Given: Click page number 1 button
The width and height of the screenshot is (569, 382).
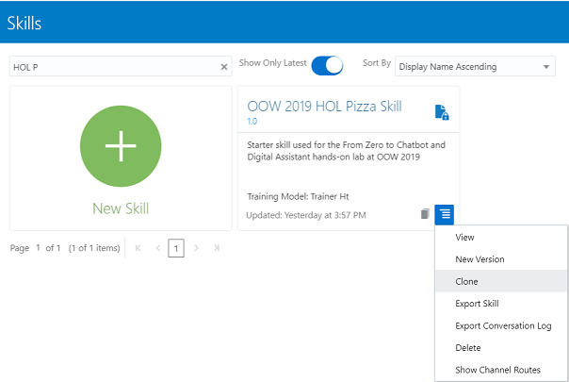Looking at the screenshot, I should (x=176, y=248).
